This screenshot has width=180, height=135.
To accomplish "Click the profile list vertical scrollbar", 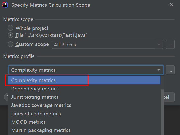I will [x=162, y=111].
